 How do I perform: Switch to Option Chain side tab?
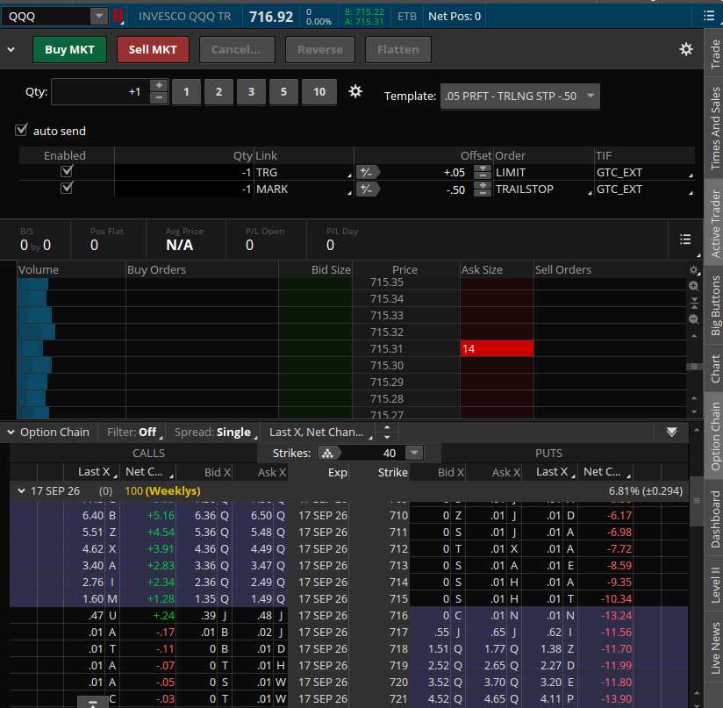[714, 435]
